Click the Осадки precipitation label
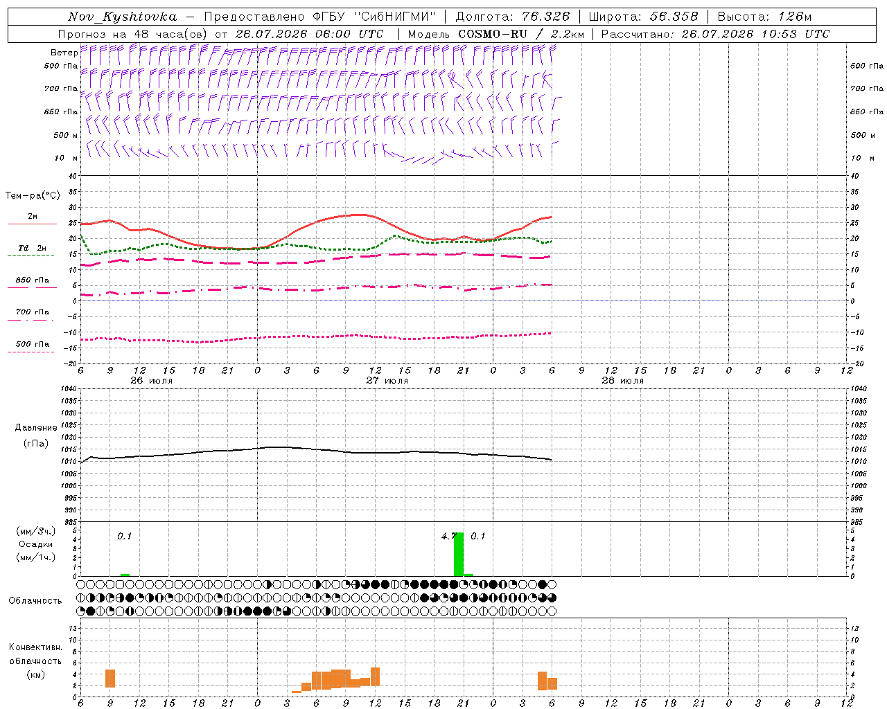The height and width of the screenshot is (709, 887). tap(36, 544)
